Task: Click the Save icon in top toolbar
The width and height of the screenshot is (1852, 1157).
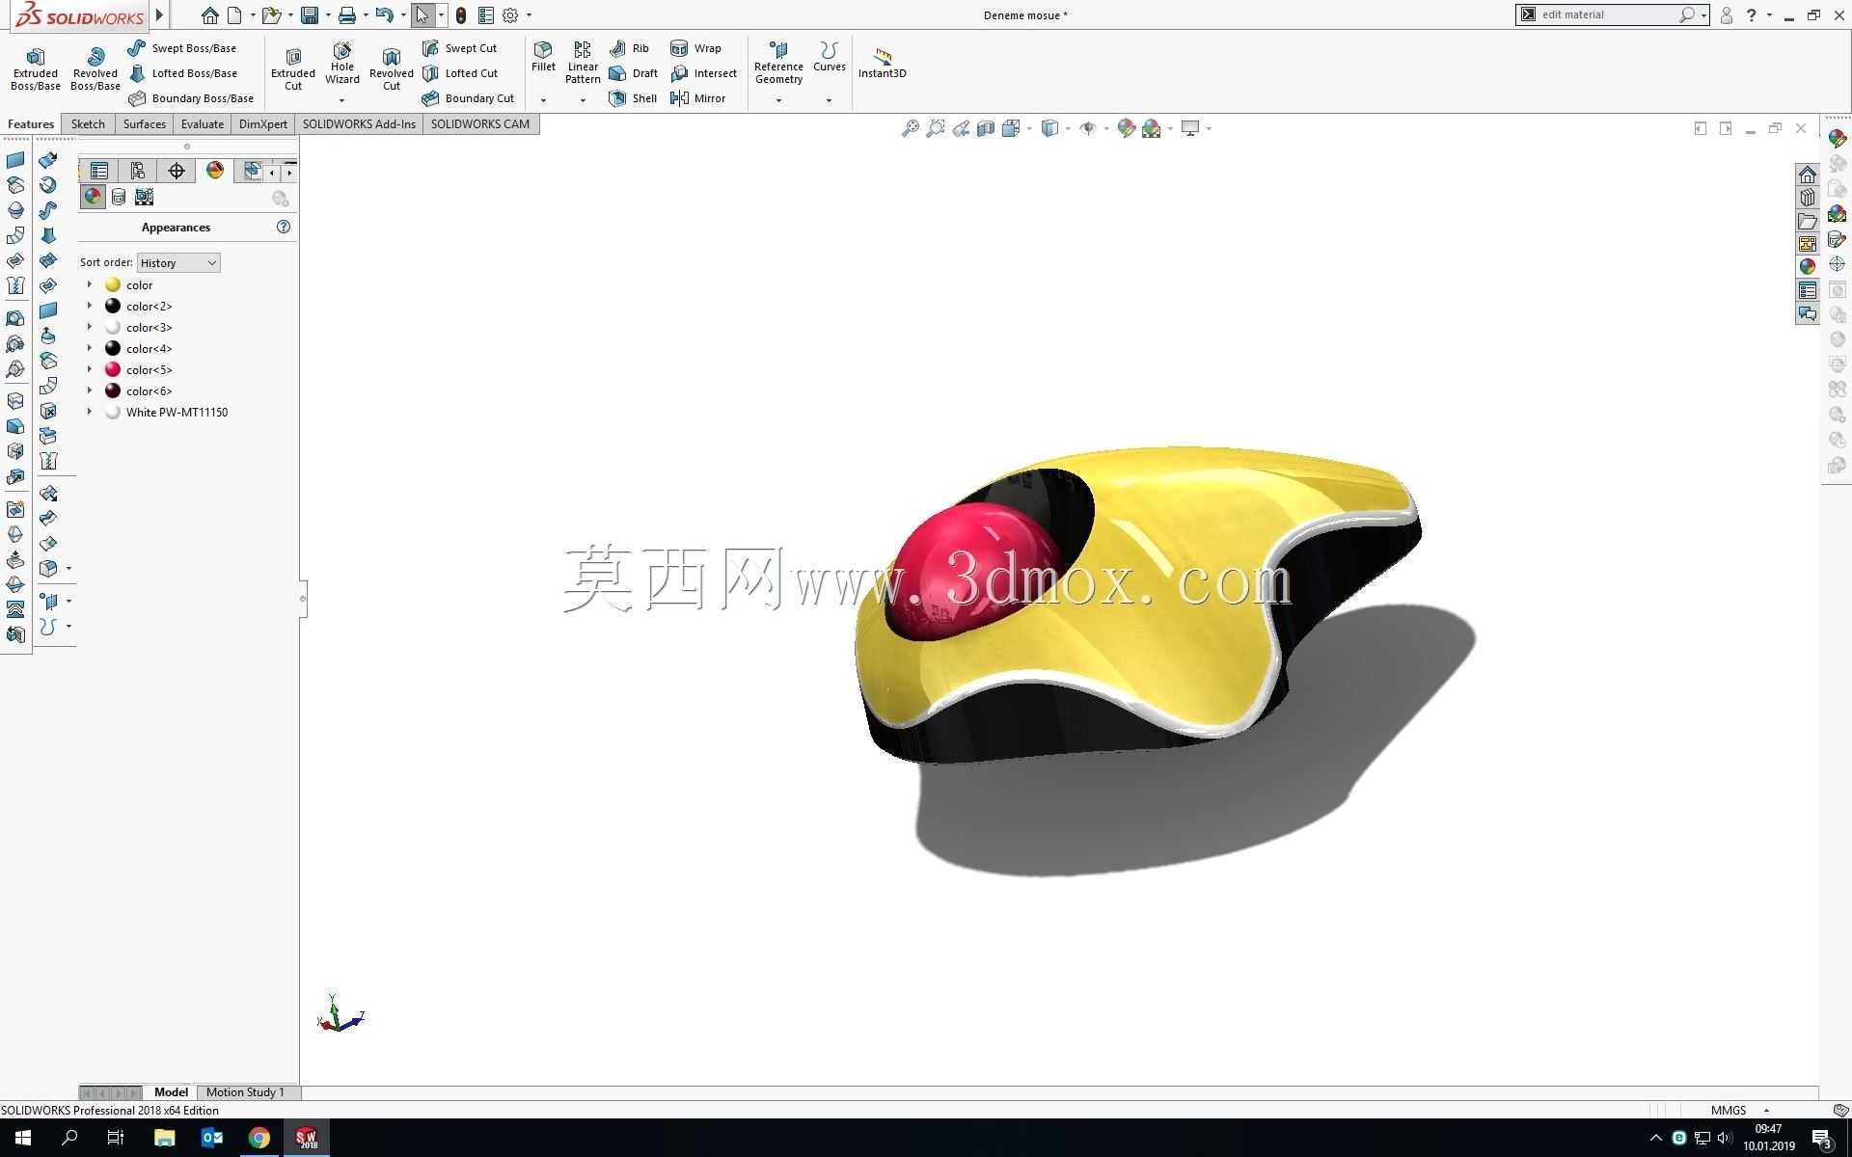Action: point(310,15)
